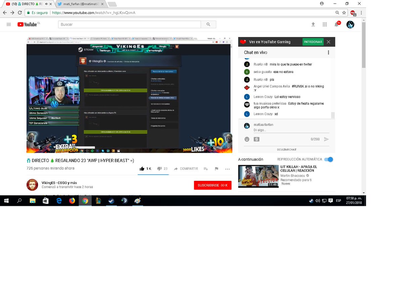403x301 pixels.
Task: Click the YouTube Gaming heart logo
Action: click(x=243, y=42)
